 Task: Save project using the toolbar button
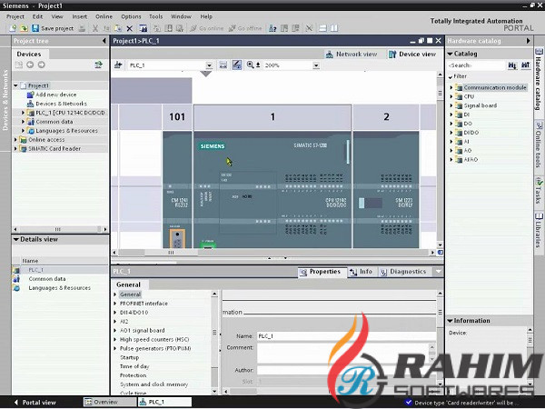(x=53, y=28)
